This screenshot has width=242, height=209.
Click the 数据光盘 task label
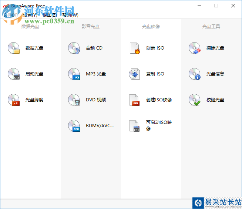click(34, 48)
